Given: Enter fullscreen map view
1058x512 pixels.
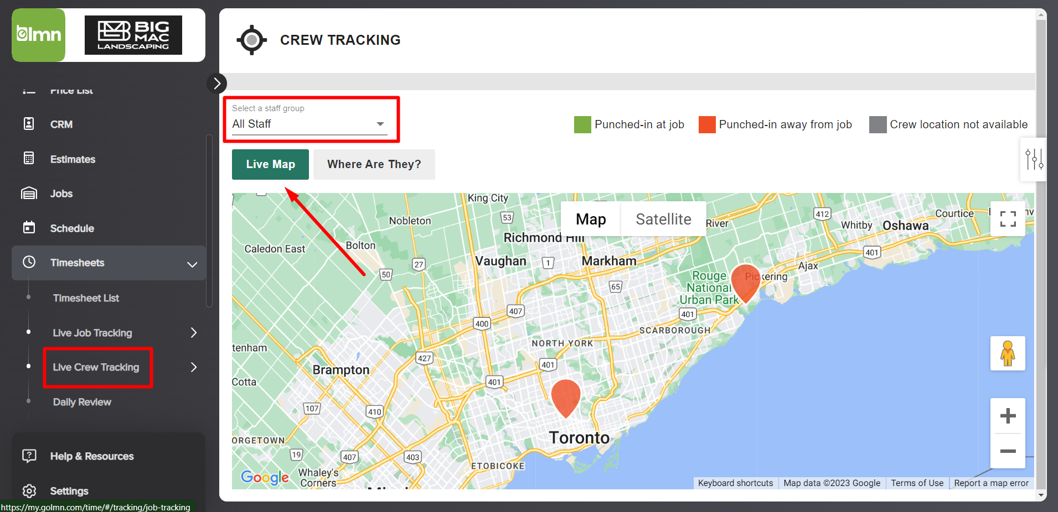Looking at the screenshot, I should tap(1008, 218).
